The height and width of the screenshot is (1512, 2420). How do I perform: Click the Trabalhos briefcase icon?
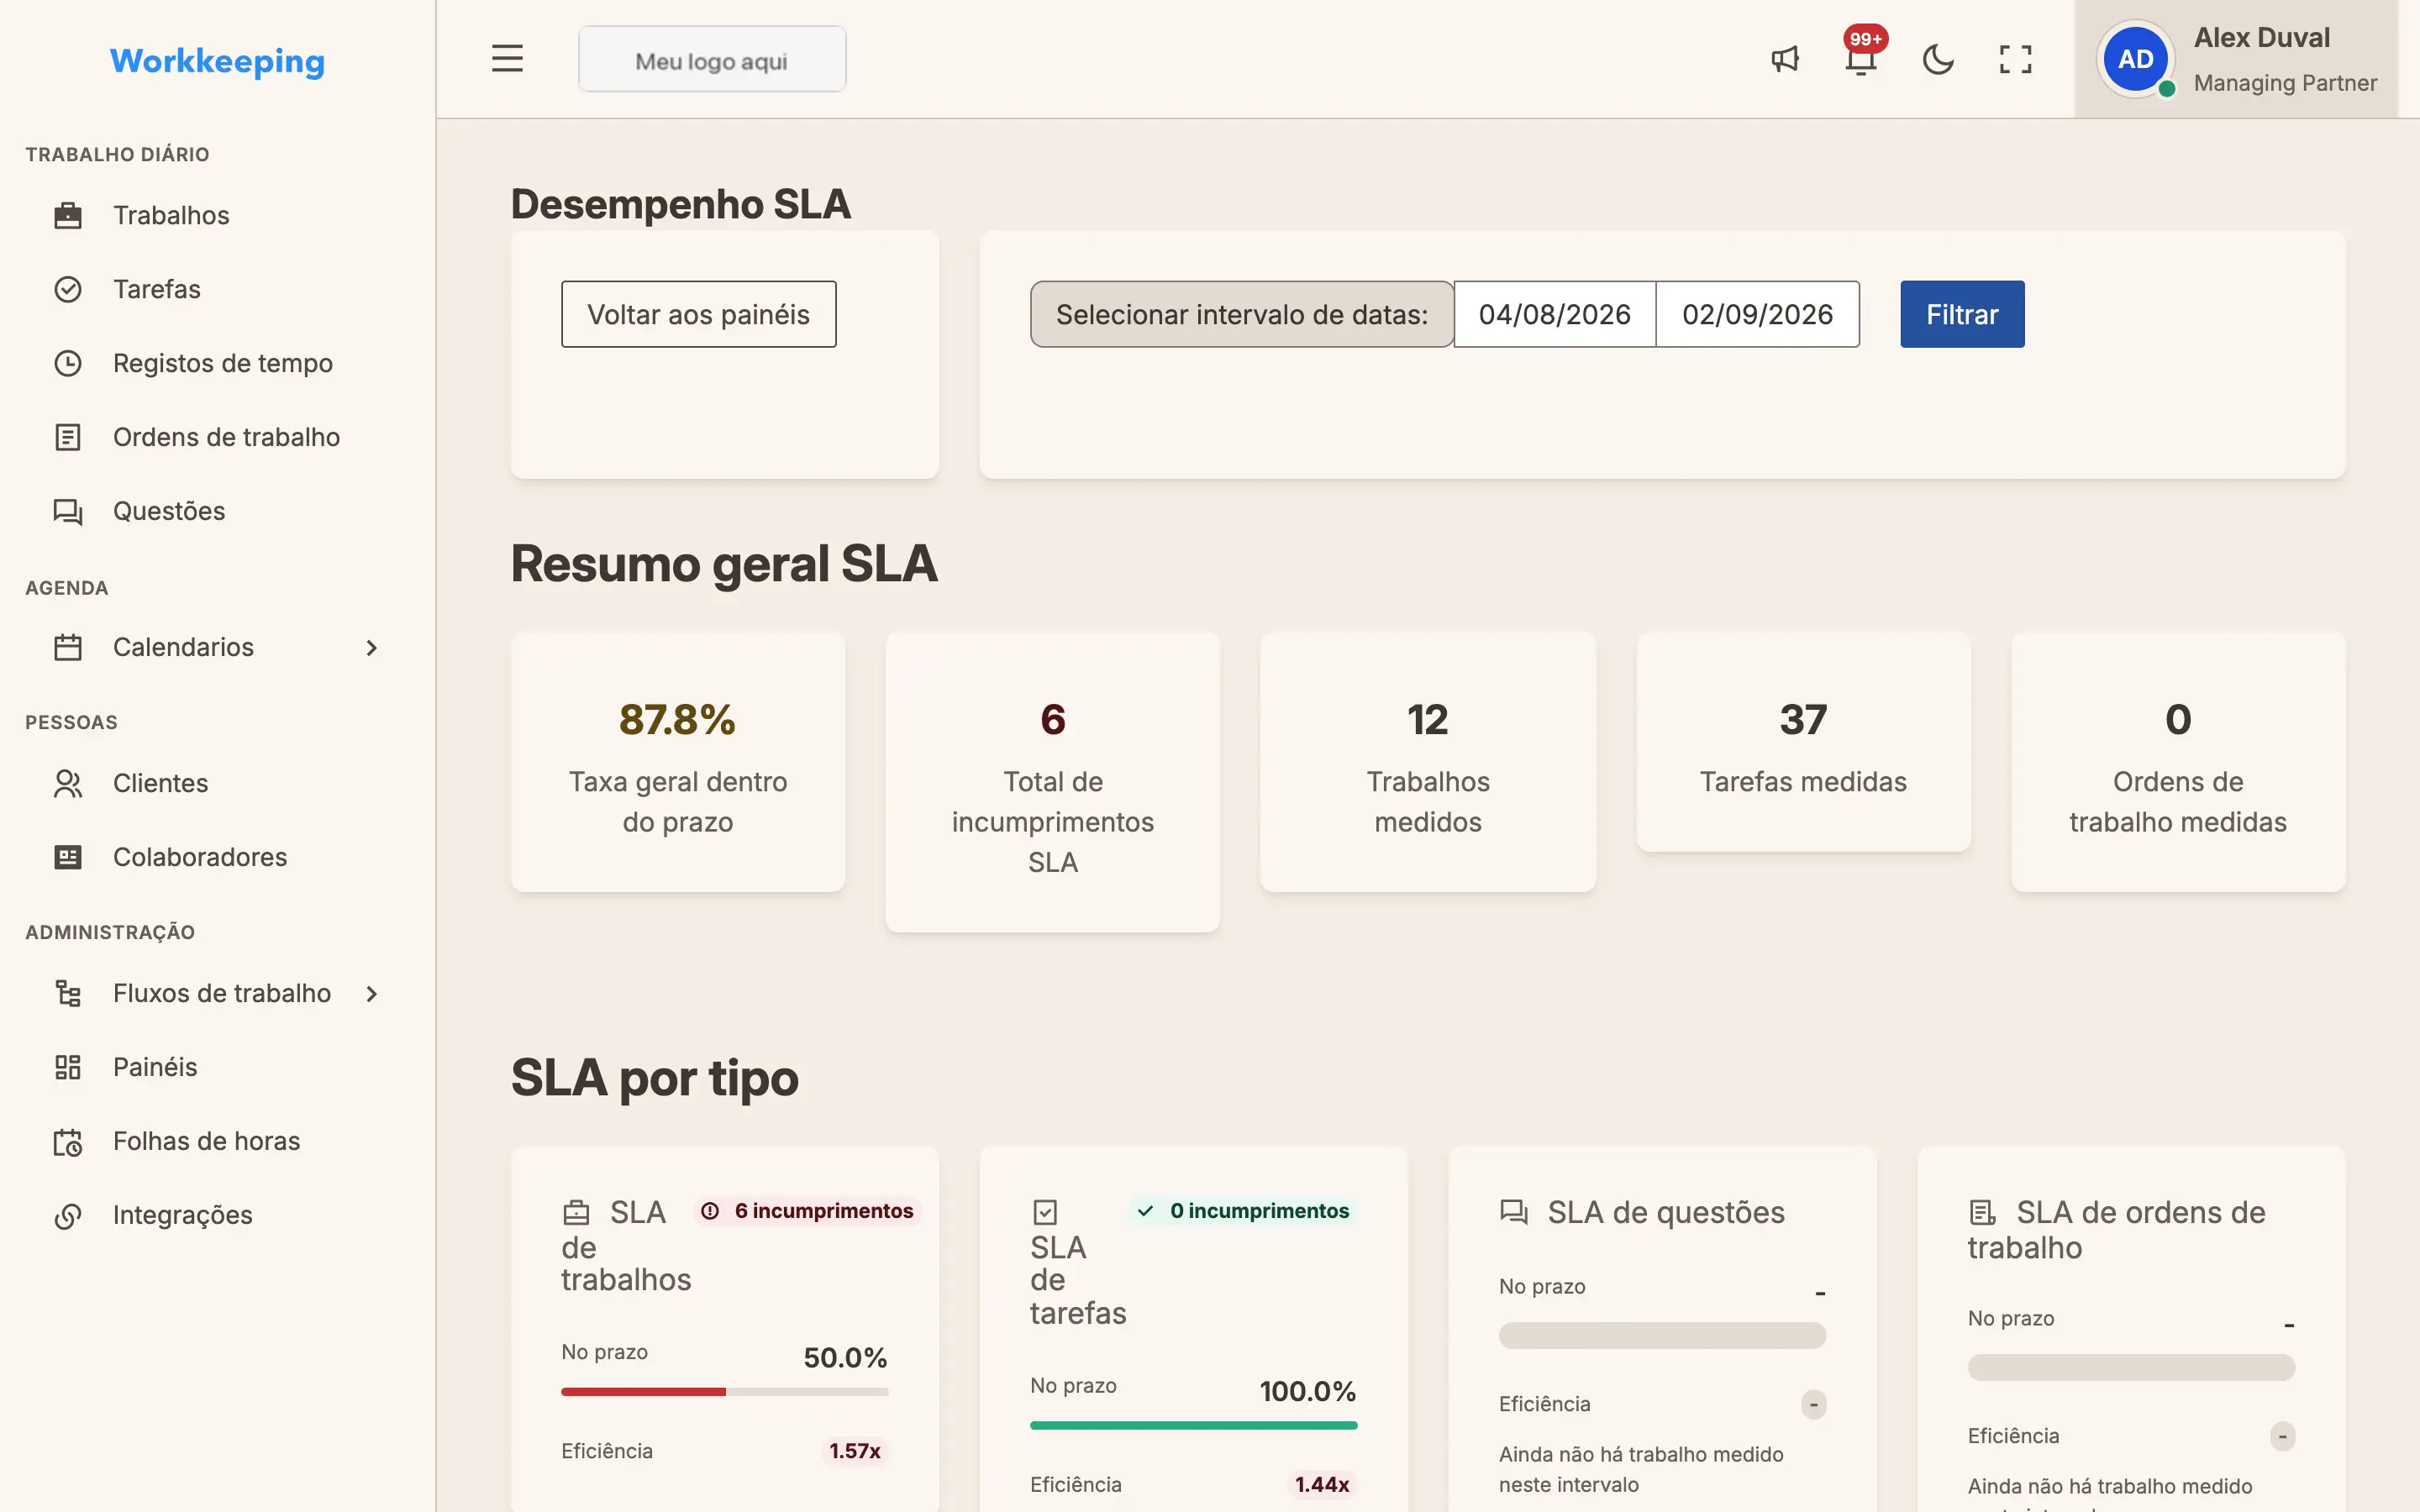pos(68,215)
